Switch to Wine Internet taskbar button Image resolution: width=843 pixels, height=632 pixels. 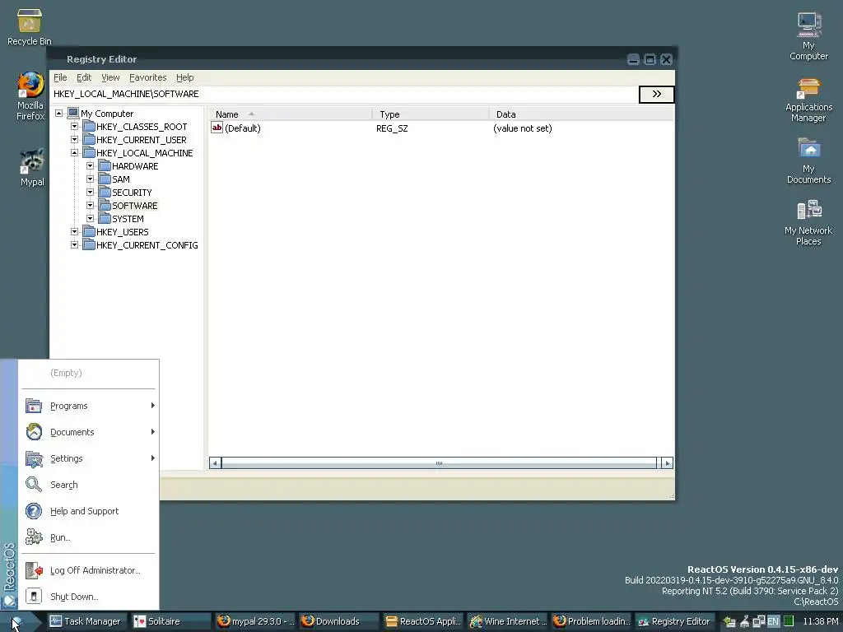(x=507, y=622)
